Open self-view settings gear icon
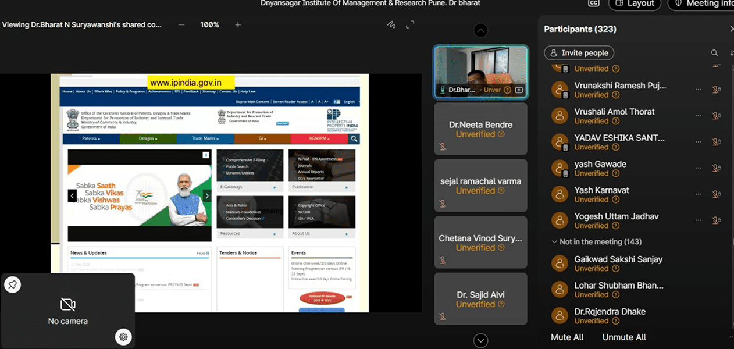734x349 pixels. coord(123,336)
